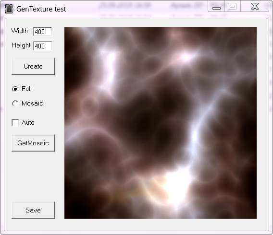The image size is (273, 235).
Task: Click the Save button
Action: point(33,210)
